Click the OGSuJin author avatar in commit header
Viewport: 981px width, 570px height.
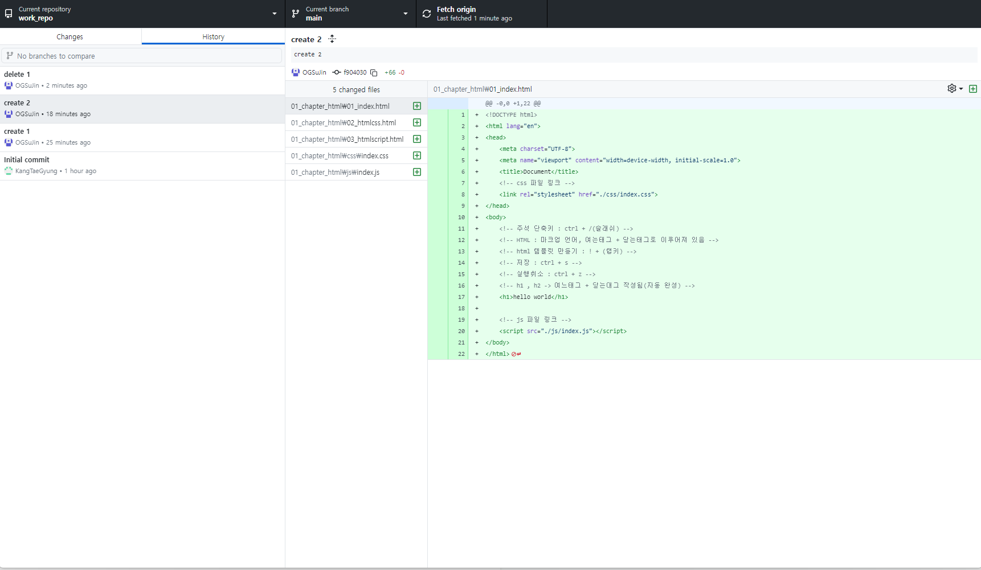[x=295, y=73]
